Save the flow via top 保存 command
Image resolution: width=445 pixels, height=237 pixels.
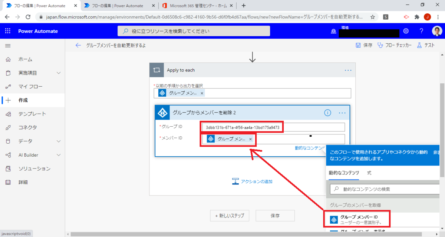coord(364,45)
